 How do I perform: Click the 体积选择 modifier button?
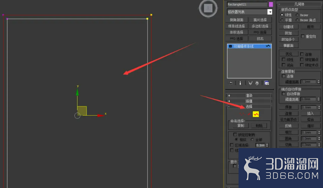pos(236,32)
